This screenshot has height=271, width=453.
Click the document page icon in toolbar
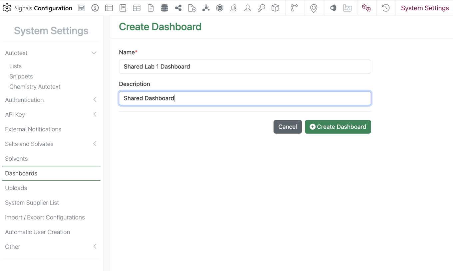[x=151, y=8]
